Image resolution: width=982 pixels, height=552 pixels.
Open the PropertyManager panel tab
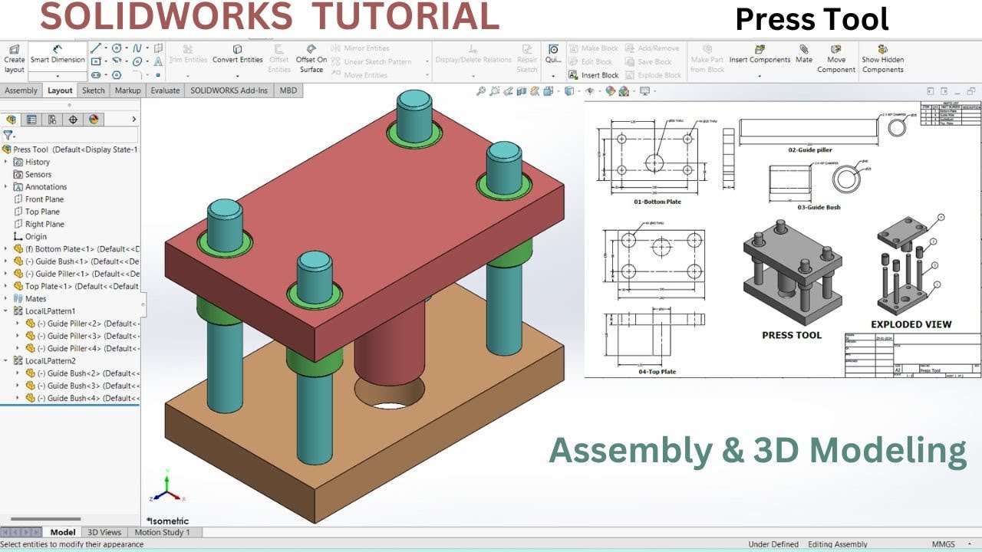[x=31, y=119]
